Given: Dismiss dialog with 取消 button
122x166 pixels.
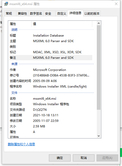Looking at the screenshot, I should pos(84,158).
